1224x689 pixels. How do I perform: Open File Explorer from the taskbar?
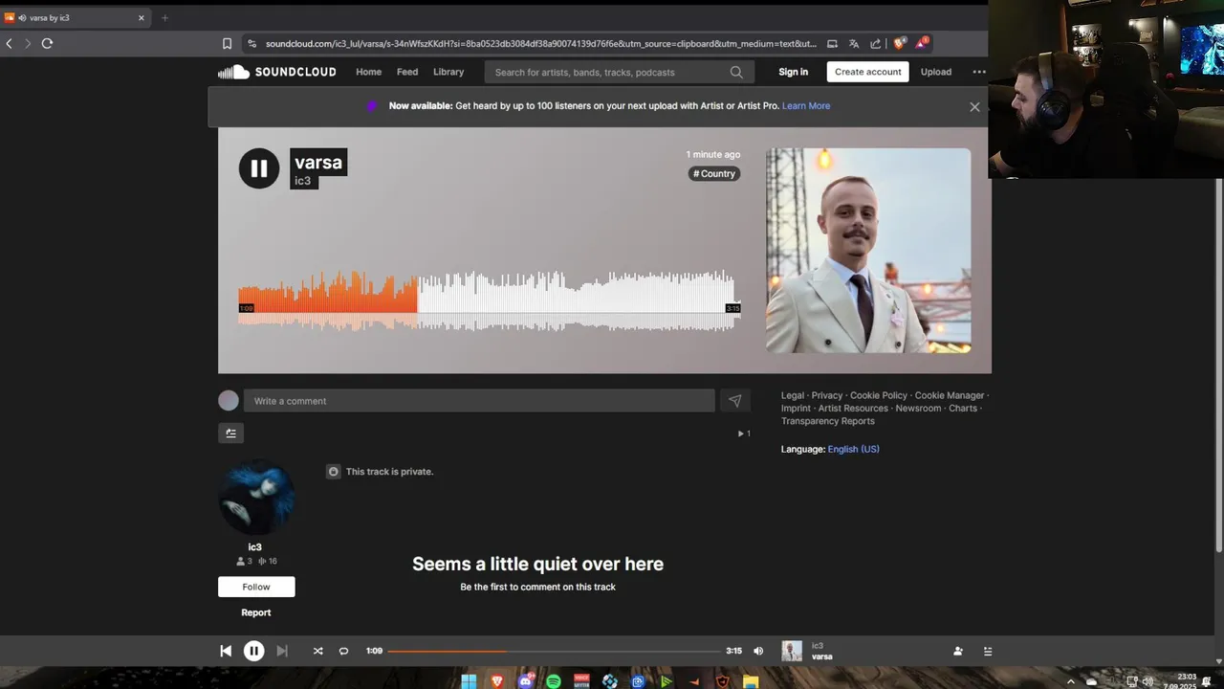(752, 681)
